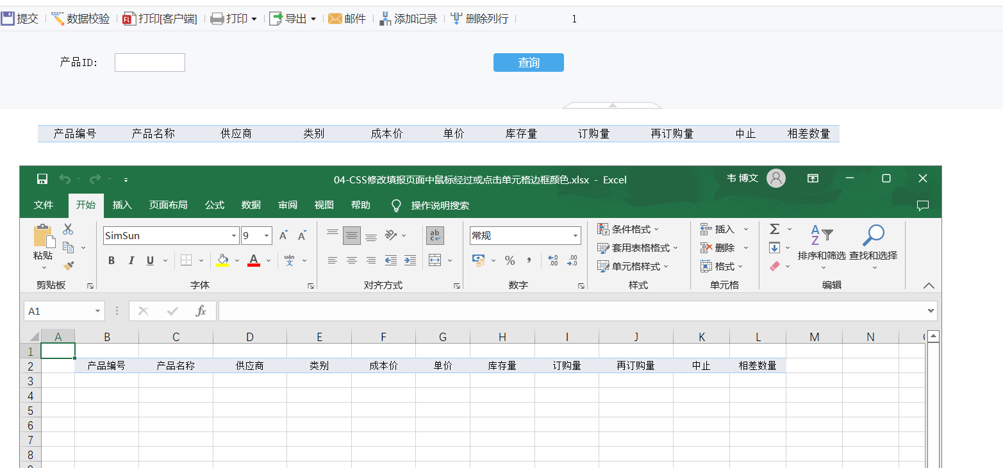Click the text orientation icon

(x=391, y=235)
